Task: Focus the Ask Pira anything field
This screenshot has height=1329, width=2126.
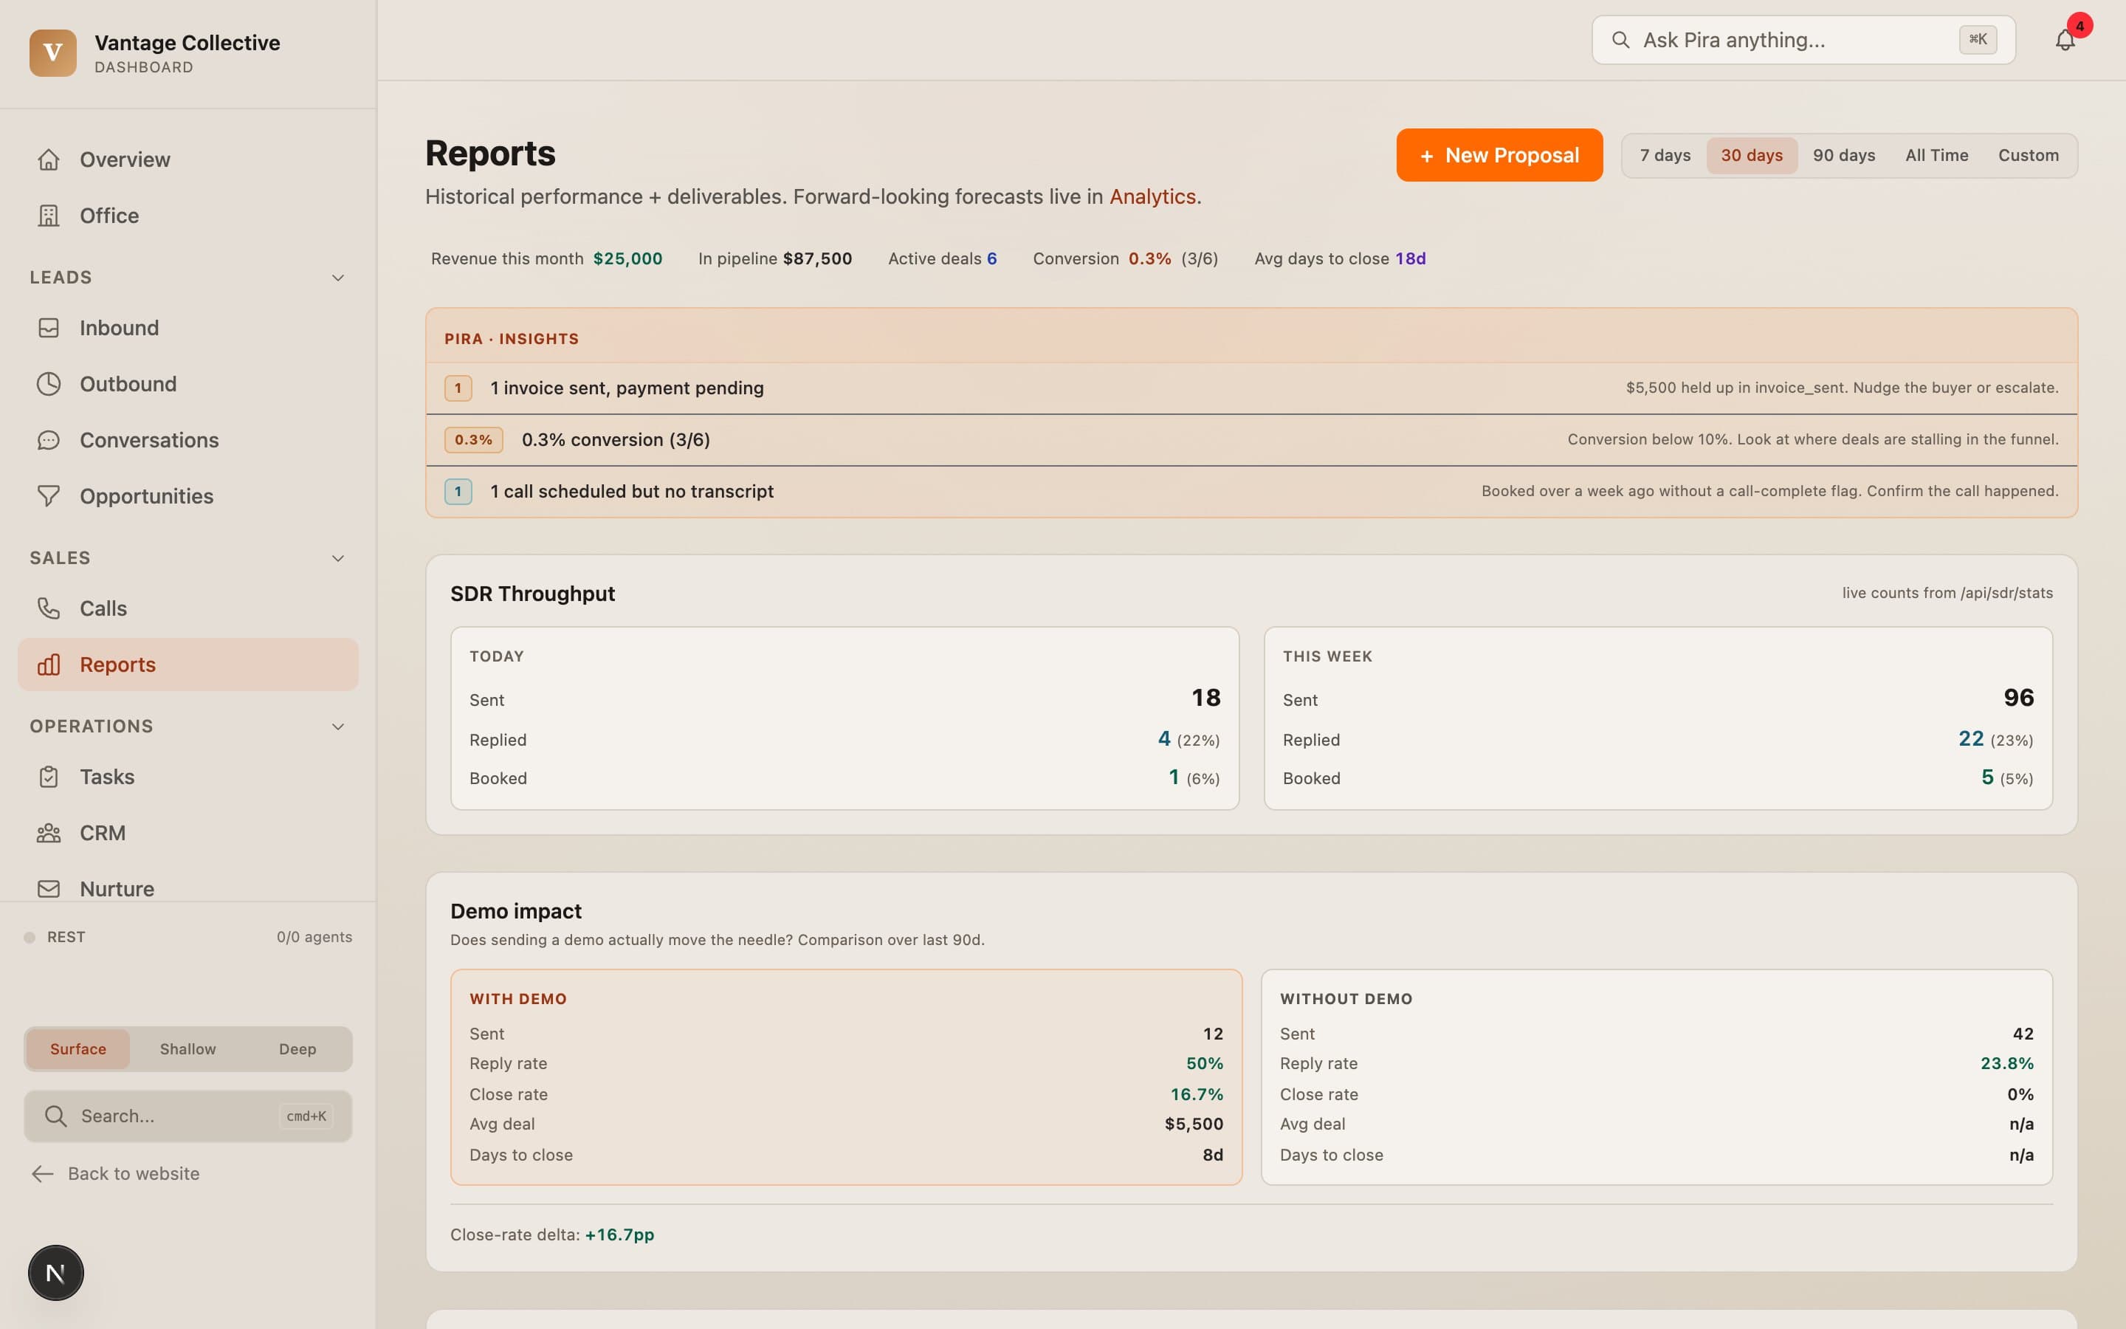Action: [1803, 40]
